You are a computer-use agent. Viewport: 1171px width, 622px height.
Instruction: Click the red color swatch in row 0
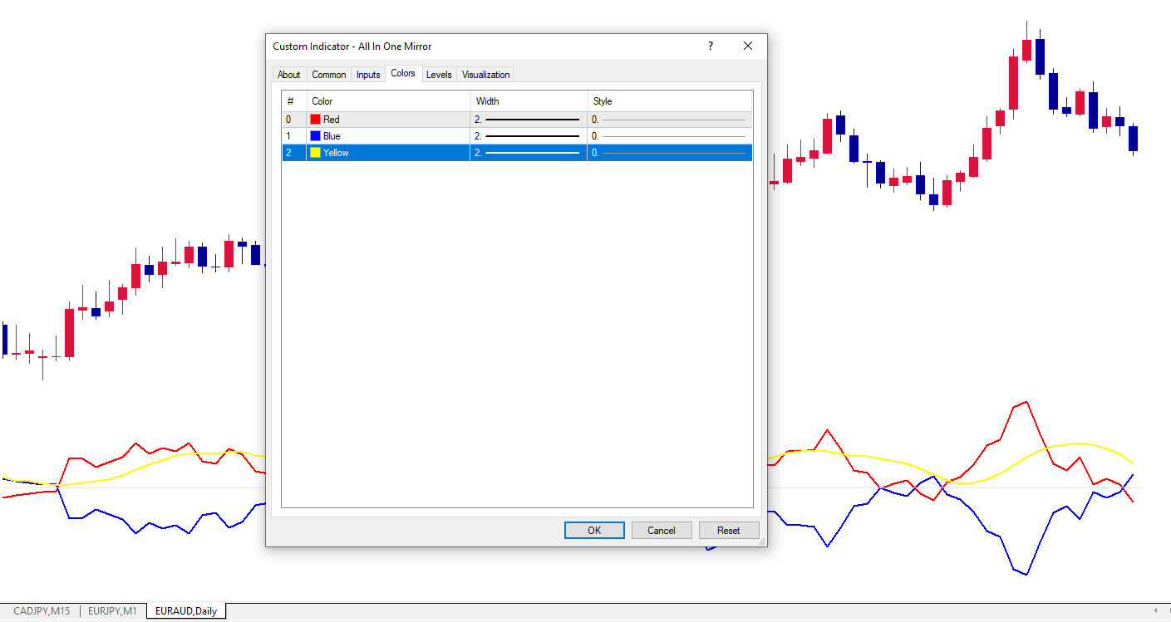315,120
